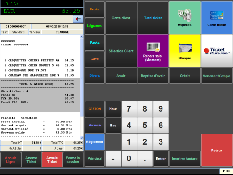Tap number 7 on keypad

click(129, 109)
